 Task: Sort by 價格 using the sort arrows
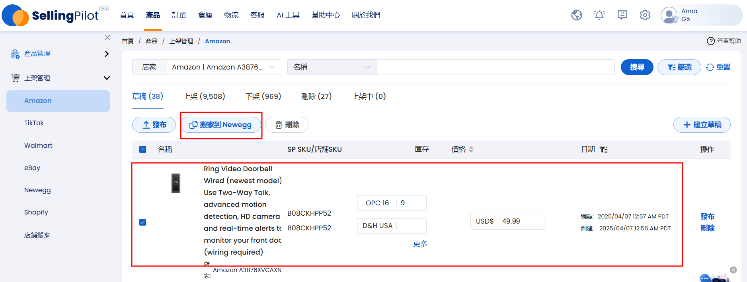pos(471,149)
